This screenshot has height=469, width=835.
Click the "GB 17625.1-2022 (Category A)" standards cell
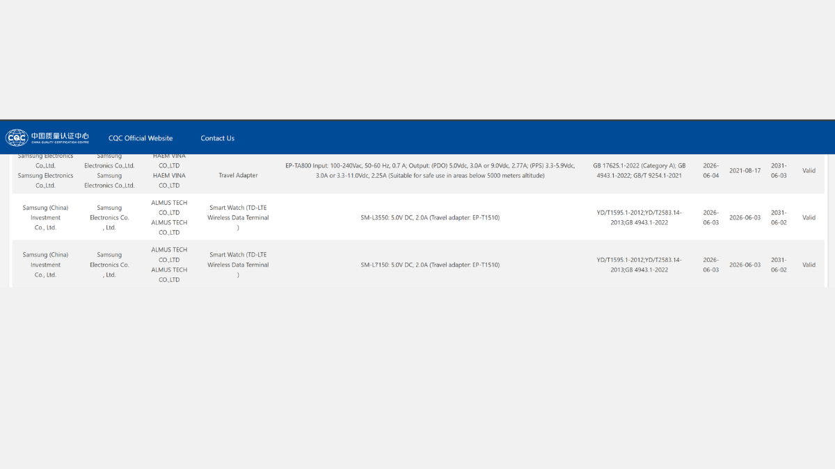[x=639, y=171]
